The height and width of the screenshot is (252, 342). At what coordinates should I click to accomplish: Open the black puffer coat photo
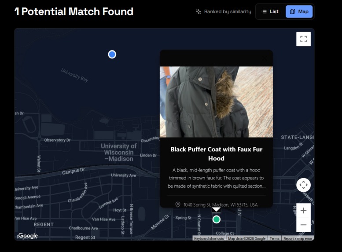point(216,102)
